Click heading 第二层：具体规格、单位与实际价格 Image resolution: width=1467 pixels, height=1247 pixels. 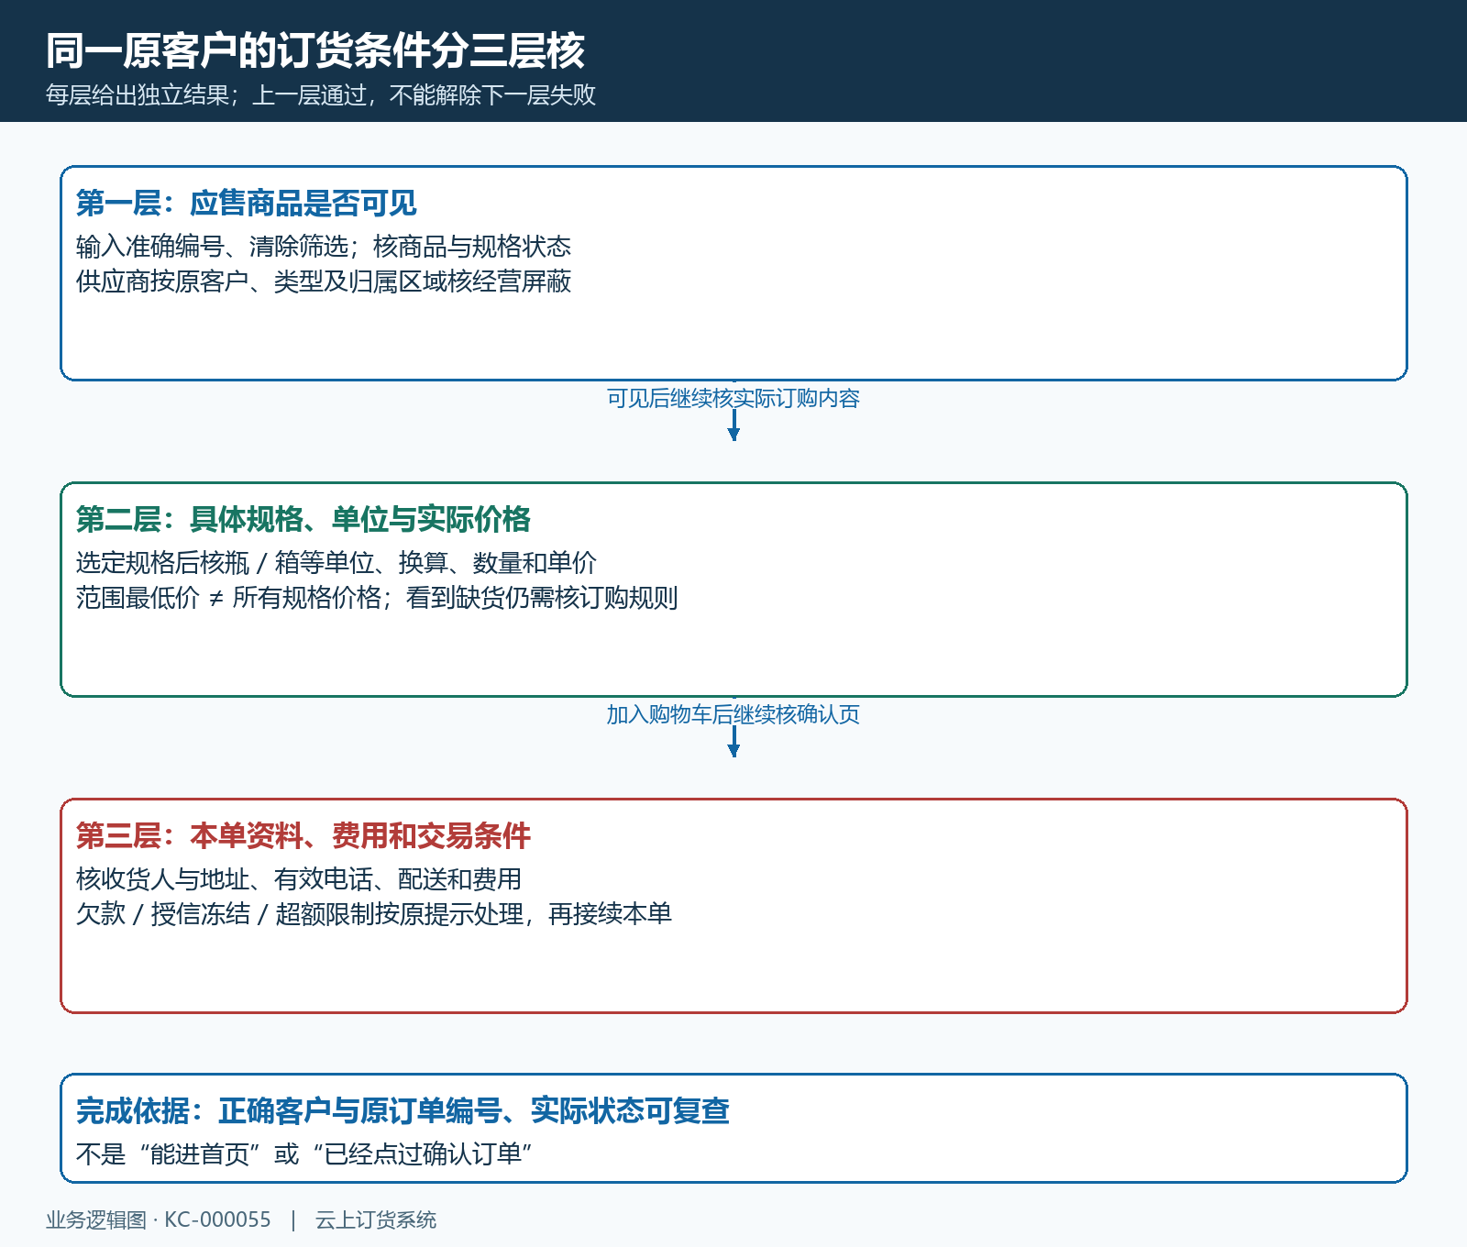pos(303,519)
